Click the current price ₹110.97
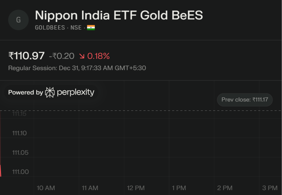The image size is (282, 195). click(x=26, y=56)
